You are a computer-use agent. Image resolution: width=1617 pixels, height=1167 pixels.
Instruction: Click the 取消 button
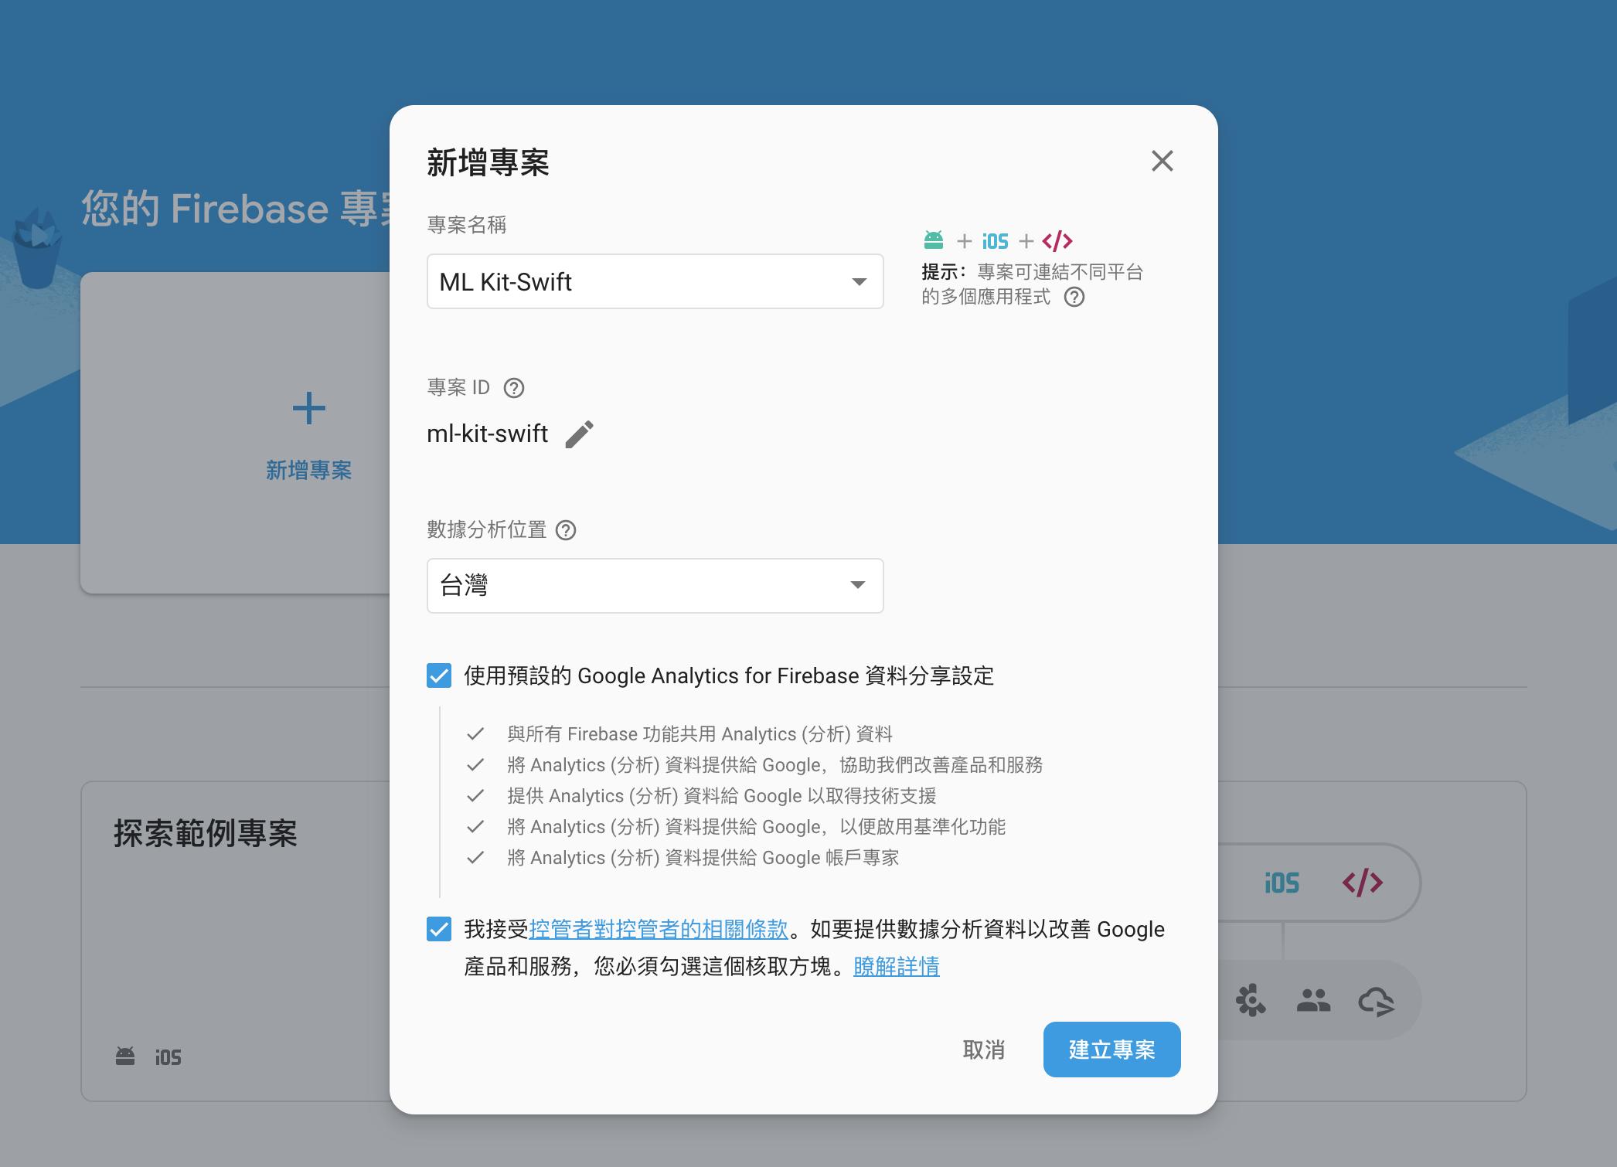click(984, 1050)
